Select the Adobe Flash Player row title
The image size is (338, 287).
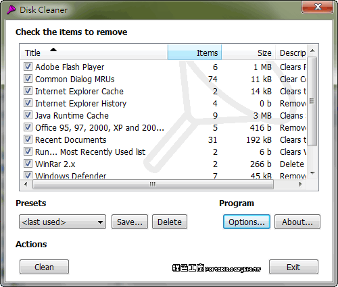70,67
